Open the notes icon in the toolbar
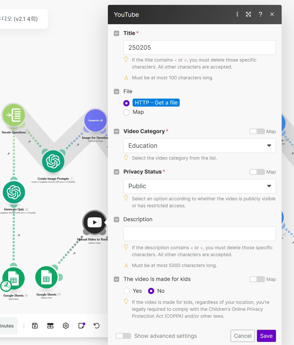 coord(81,326)
